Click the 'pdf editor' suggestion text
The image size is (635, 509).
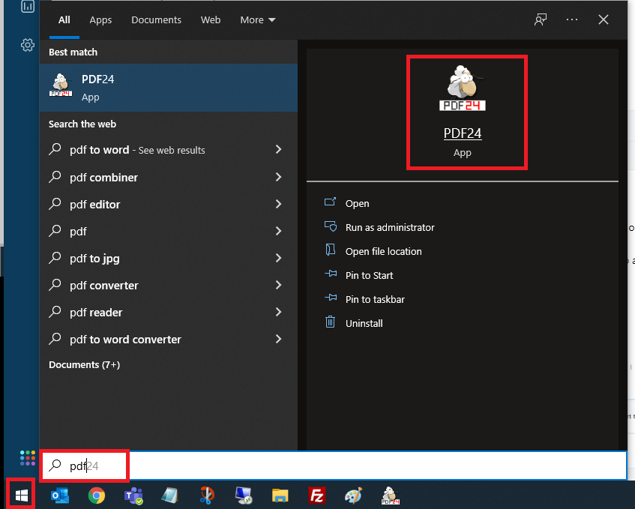[x=94, y=205]
